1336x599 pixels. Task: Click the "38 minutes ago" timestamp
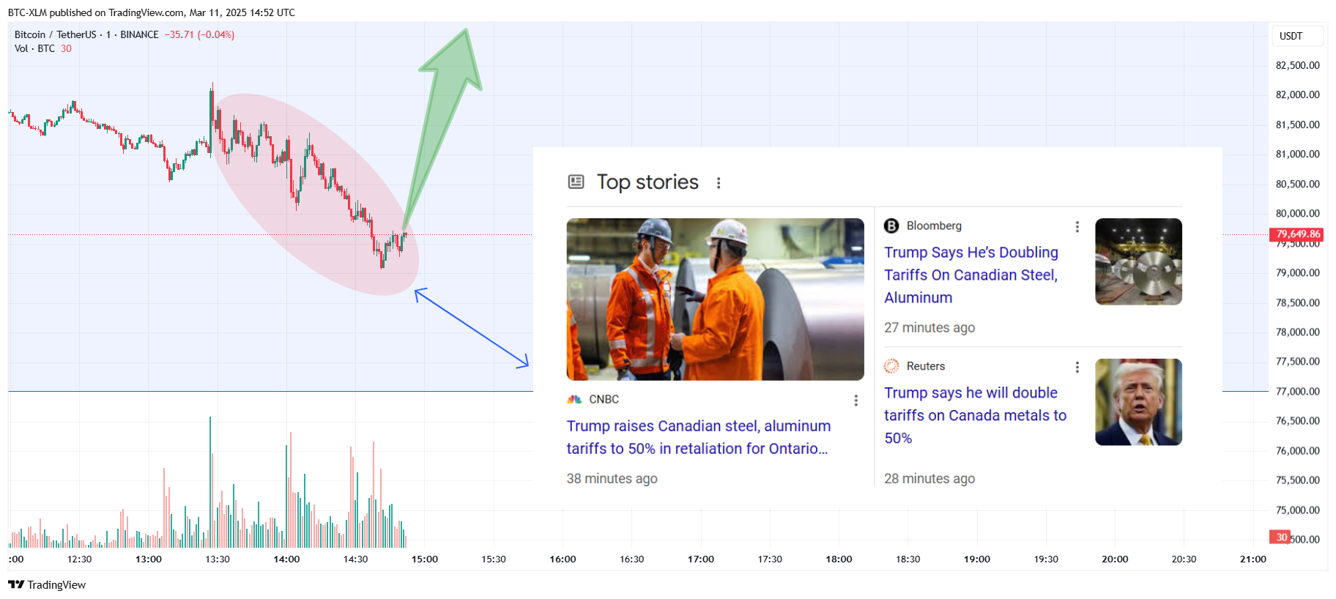[612, 479]
